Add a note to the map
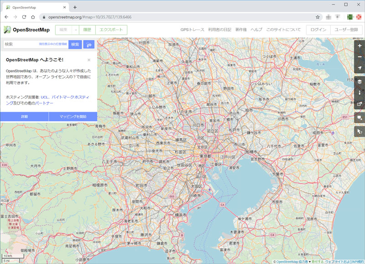The height and width of the screenshot is (264, 365). (360, 118)
